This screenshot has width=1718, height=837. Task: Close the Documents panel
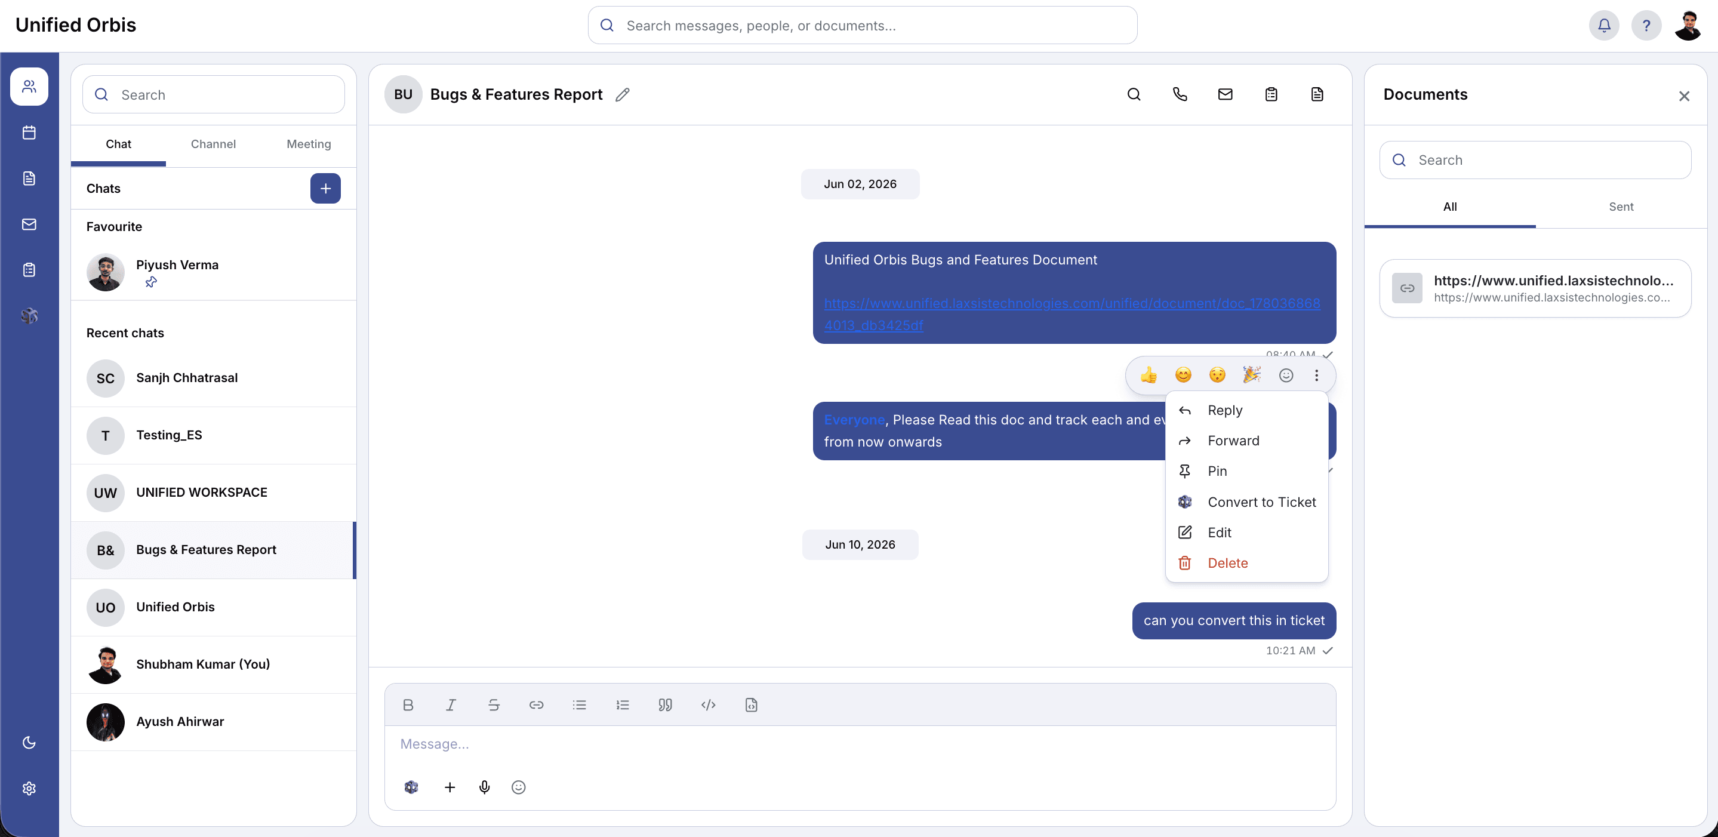[x=1684, y=96]
